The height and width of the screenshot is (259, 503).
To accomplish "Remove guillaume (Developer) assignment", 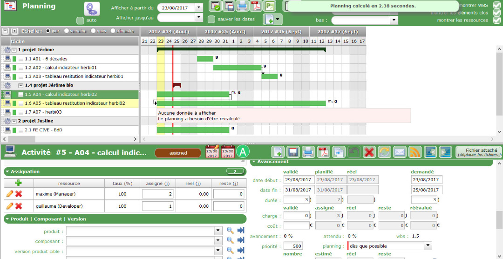I will click(x=19, y=206).
